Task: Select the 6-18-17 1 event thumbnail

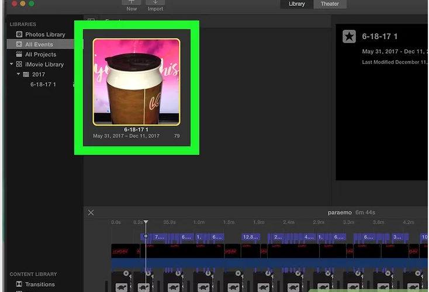Action: [x=136, y=82]
